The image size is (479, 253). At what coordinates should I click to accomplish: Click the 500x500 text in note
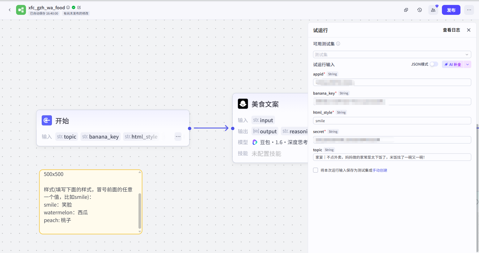pyautogui.click(x=53, y=174)
